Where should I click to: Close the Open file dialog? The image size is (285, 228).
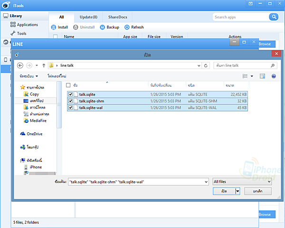click(276, 53)
